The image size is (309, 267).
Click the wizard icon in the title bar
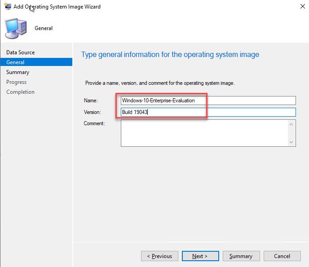8,7
